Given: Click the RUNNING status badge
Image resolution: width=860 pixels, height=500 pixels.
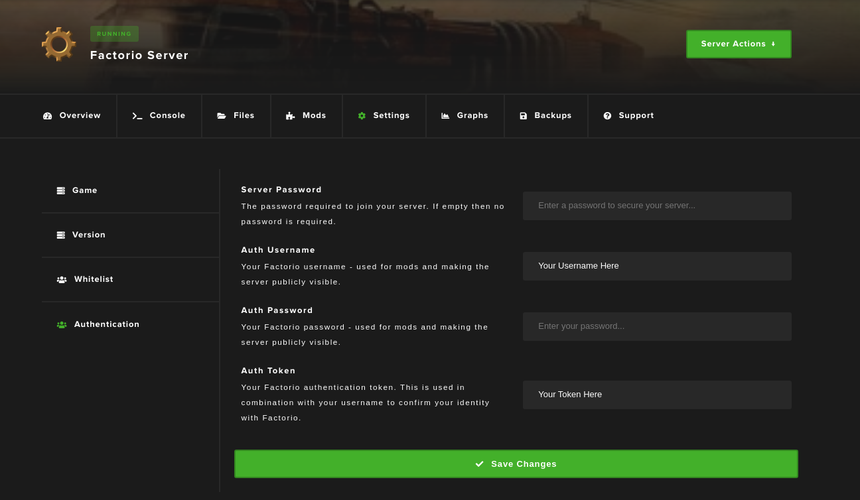Looking at the screenshot, I should [114, 34].
